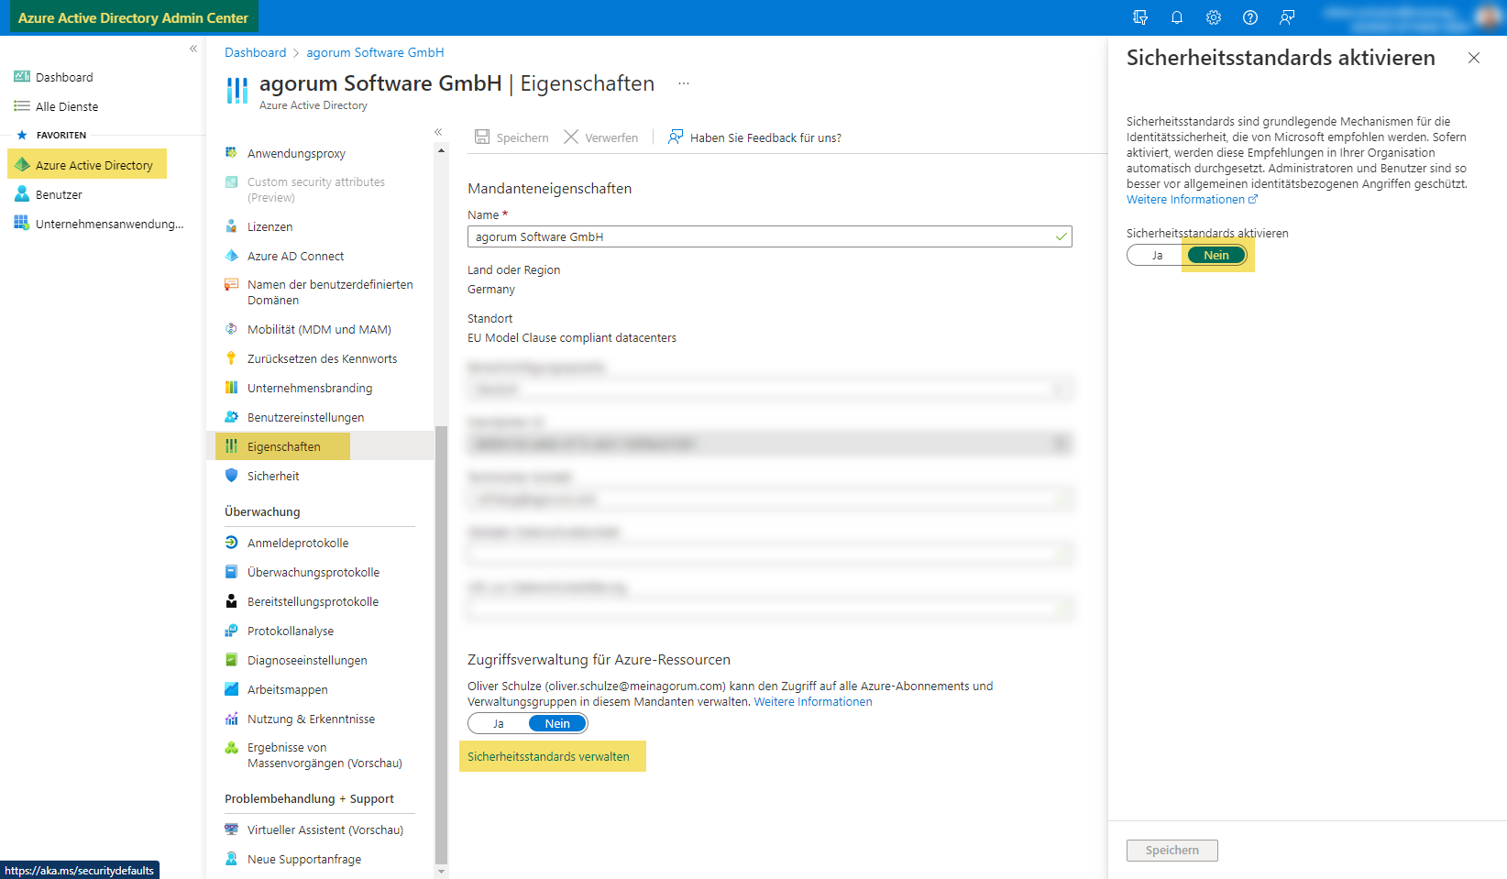Click the Azure Active Directory diamond icon
This screenshot has width=1507, height=879.
point(22,165)
